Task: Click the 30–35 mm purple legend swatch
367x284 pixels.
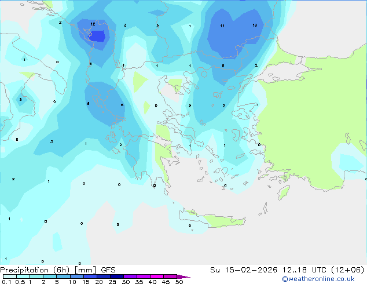Action: pos(130,276)
